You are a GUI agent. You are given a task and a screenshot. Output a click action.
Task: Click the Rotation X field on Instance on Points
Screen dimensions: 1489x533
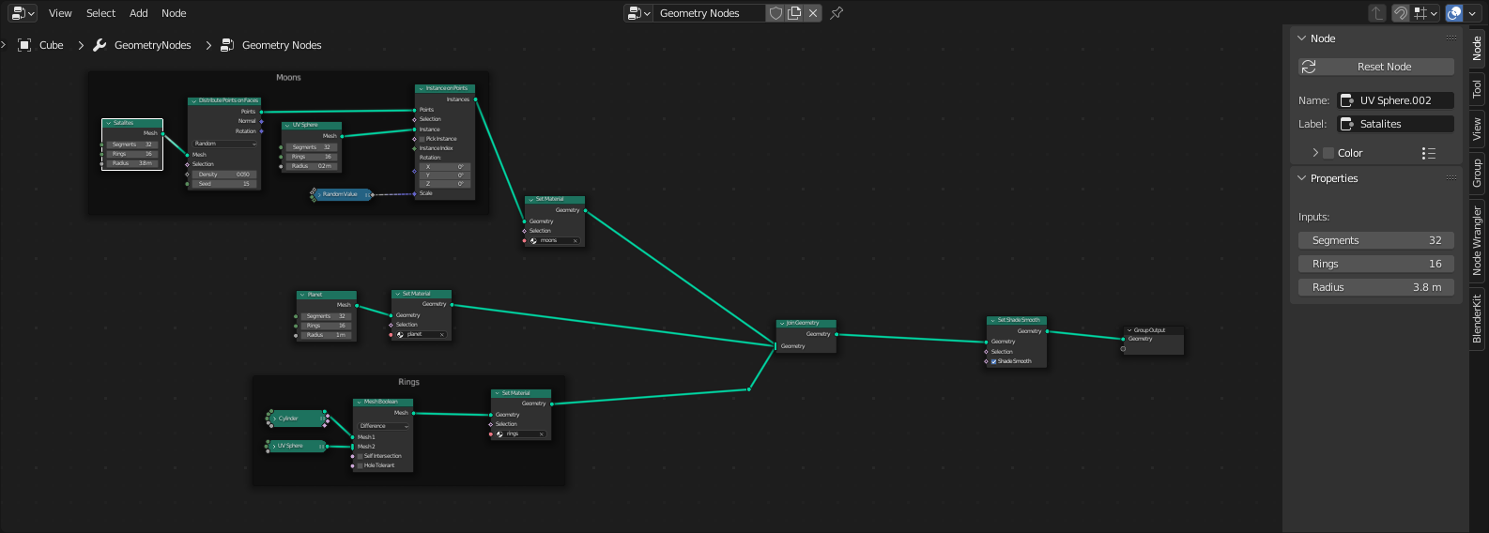pos(443,167)
